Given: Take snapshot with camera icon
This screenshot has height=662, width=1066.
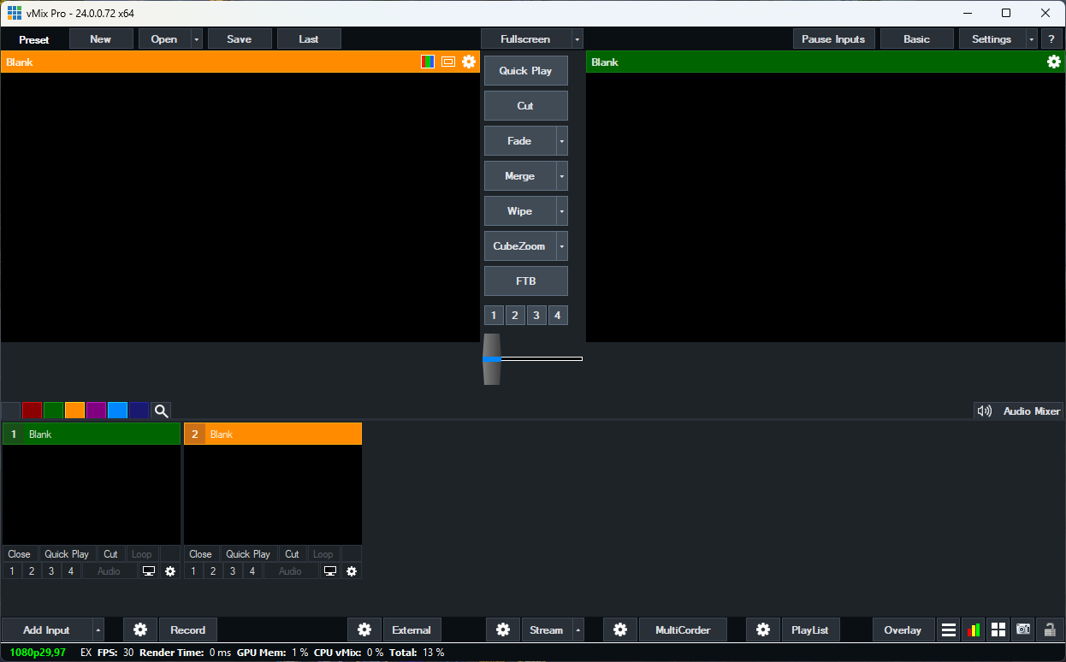Looking at the screenshot, I should pos(1023,629).
